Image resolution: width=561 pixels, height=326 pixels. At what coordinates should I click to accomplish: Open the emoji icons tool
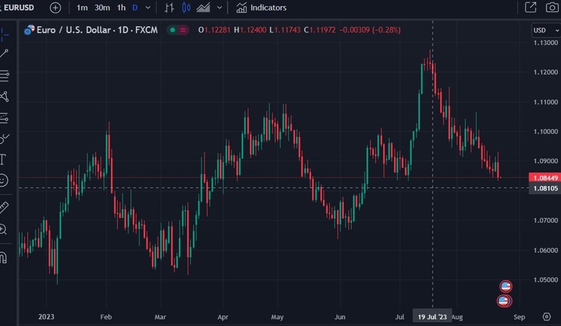click(3, 180)
